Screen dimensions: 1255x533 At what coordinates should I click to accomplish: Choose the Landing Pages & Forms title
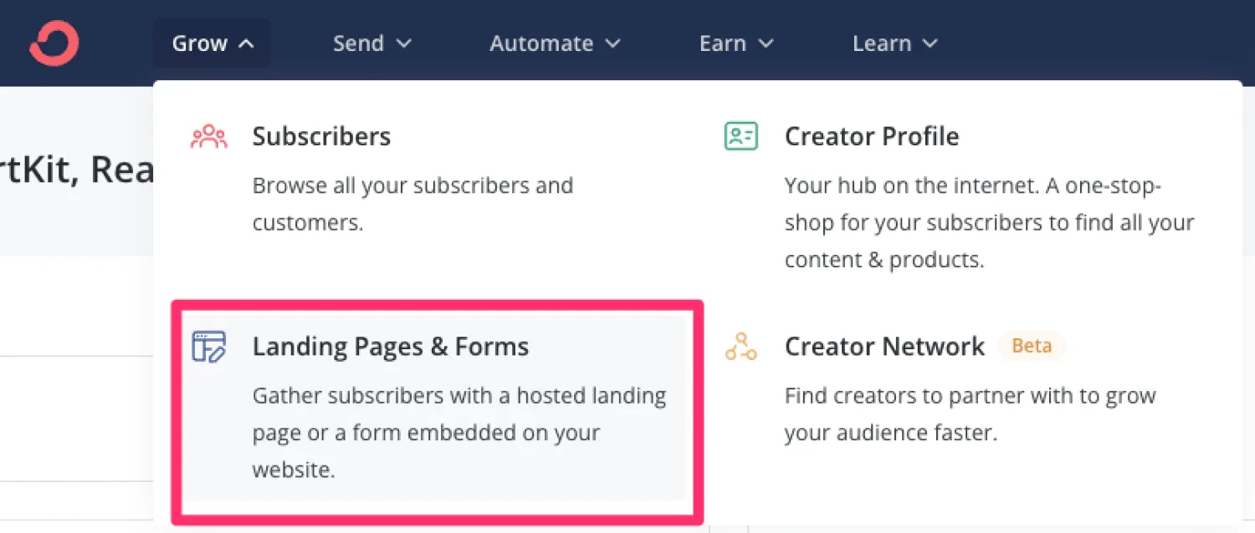point(390,346)
